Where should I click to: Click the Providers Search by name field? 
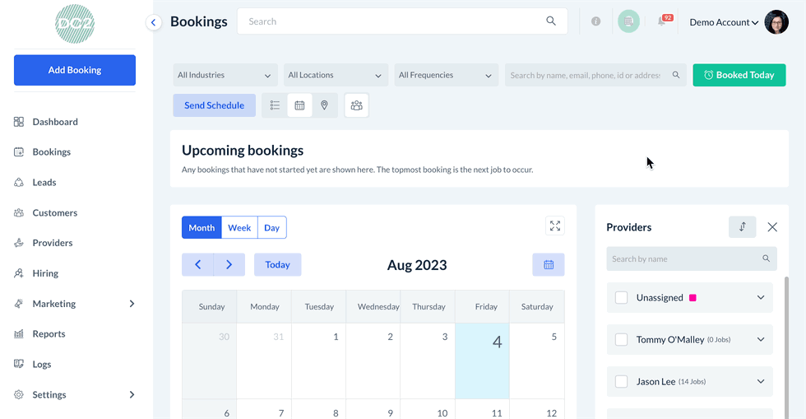tap(692, 258)
